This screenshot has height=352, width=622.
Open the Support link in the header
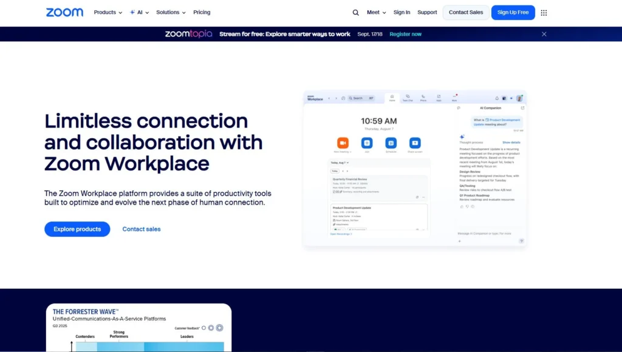tap(427, 12)
